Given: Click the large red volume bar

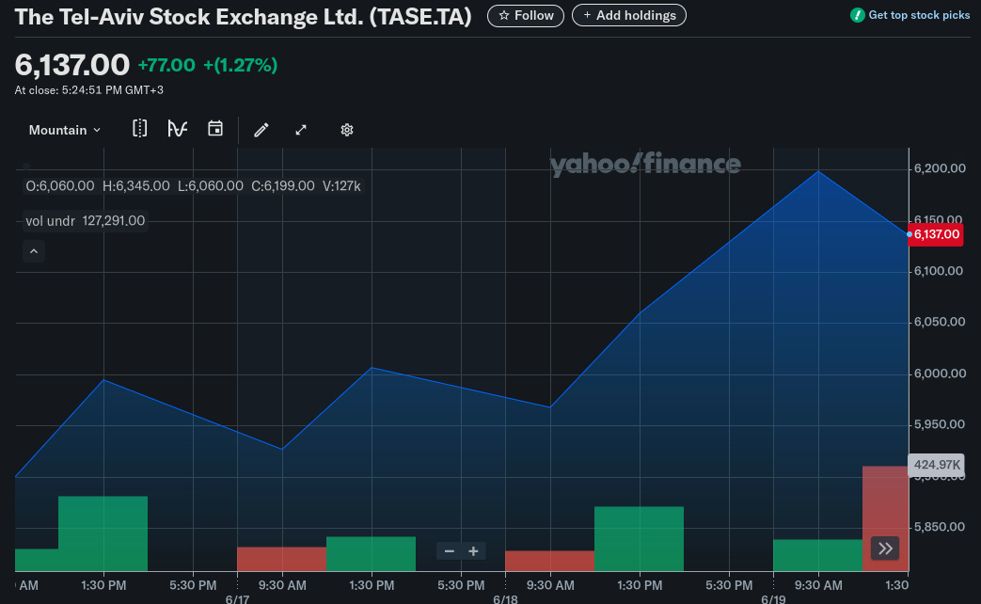Looking at the screenshot, I should [x=885, y=518].
